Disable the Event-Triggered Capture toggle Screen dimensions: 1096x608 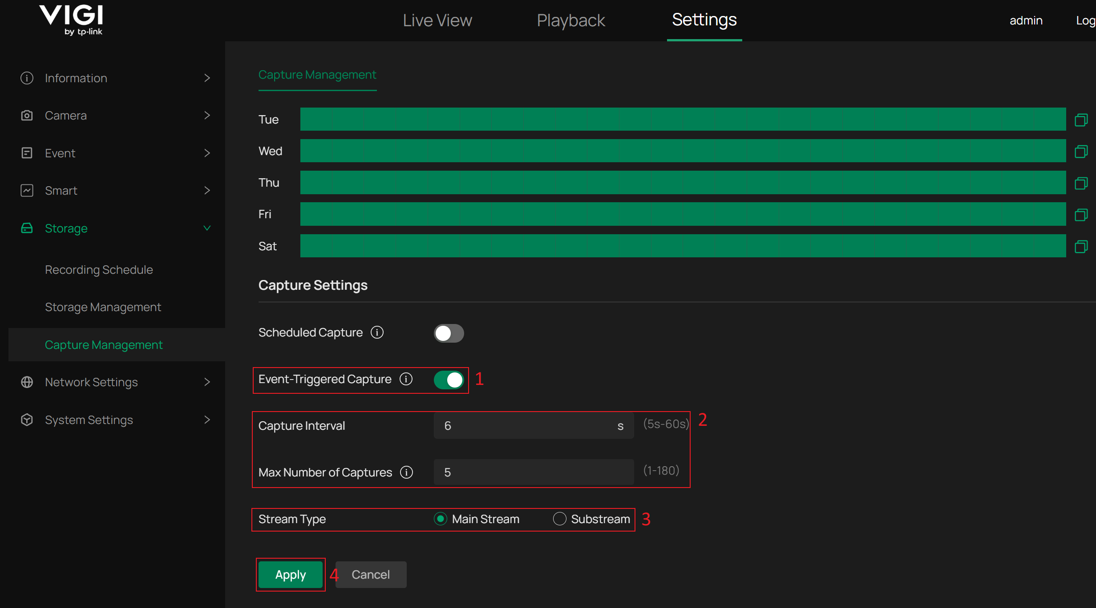pos(449,380)
